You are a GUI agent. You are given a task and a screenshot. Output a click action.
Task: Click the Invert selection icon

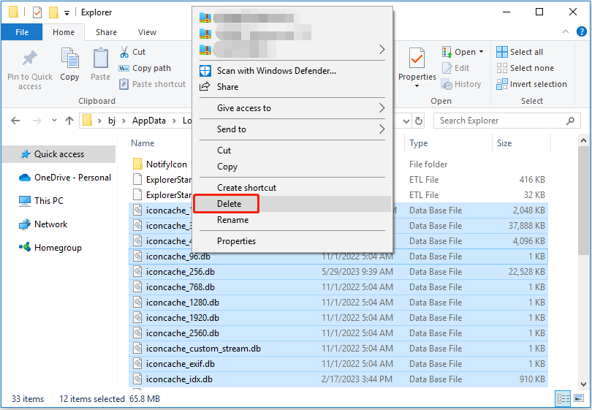(x=502, y=84)
